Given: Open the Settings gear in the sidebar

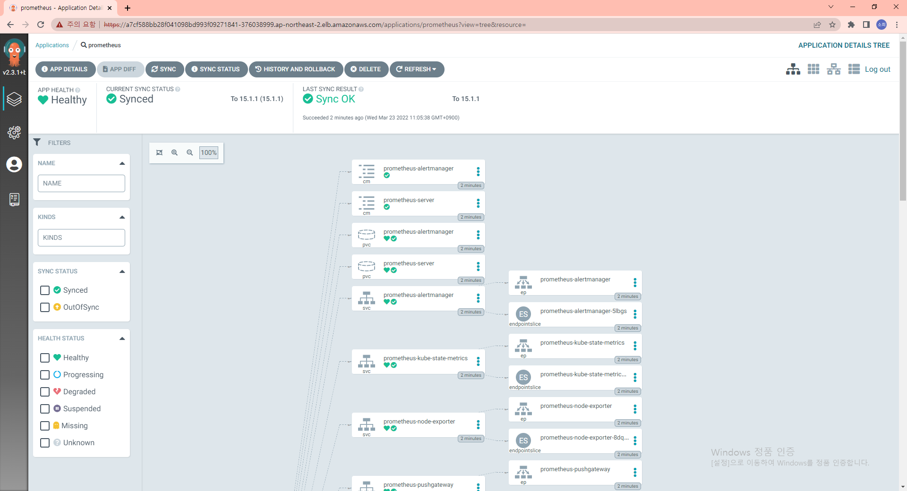Looking at the screenshot, I should pos(14,132).
